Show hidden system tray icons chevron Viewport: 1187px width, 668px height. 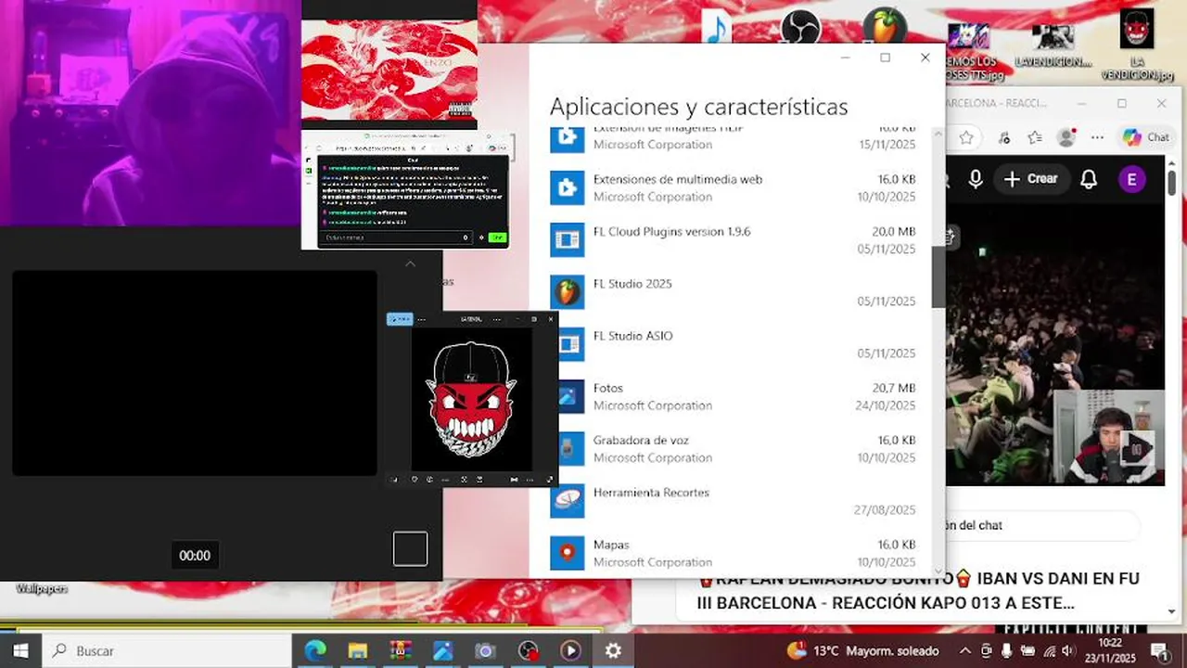click(965, 651)
